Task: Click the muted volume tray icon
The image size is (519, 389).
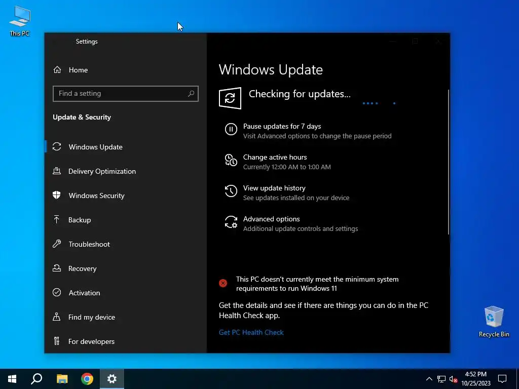Action: point(453,379)
